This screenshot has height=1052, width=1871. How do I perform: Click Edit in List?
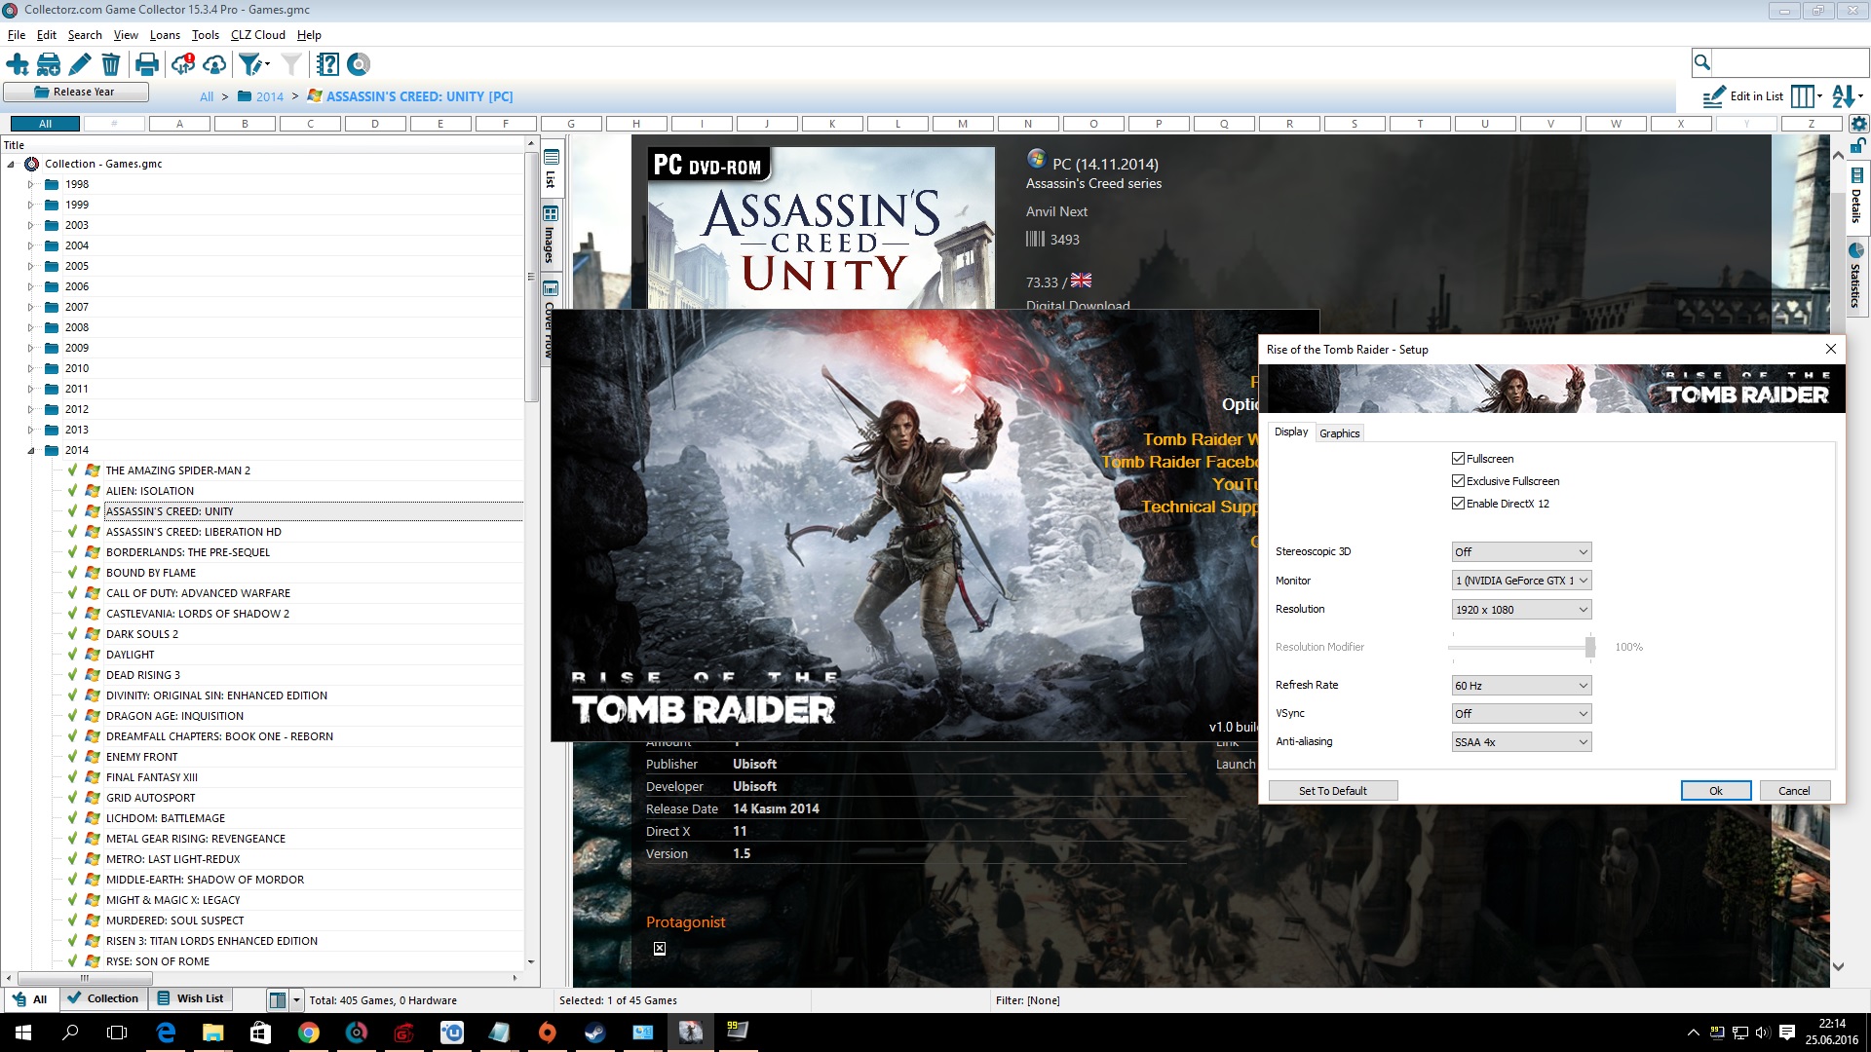(x=1743, y=95)
